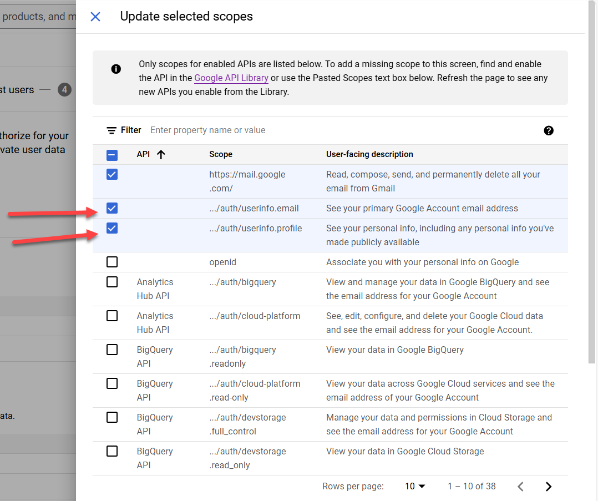
Task: Click the info icon in the notice banner
Action: (x=116, y=69)
